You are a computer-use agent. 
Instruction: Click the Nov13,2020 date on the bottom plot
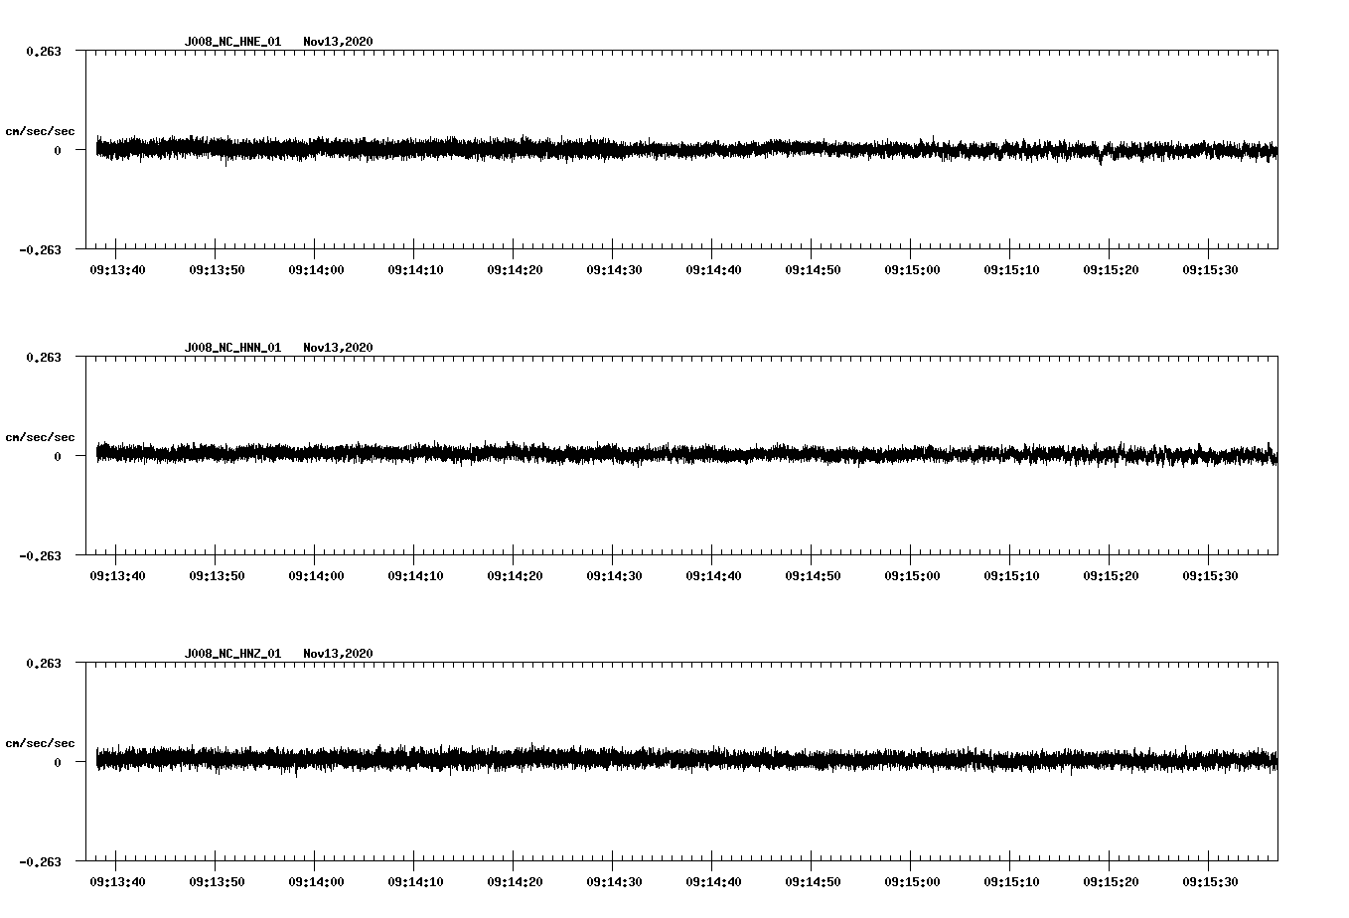[x=339, y=653]
